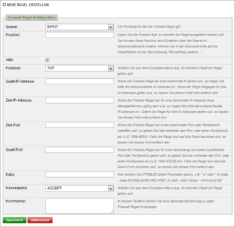Click the red Abbrechen button
This screenshot has height=227, width=235.
click(40, 220)
